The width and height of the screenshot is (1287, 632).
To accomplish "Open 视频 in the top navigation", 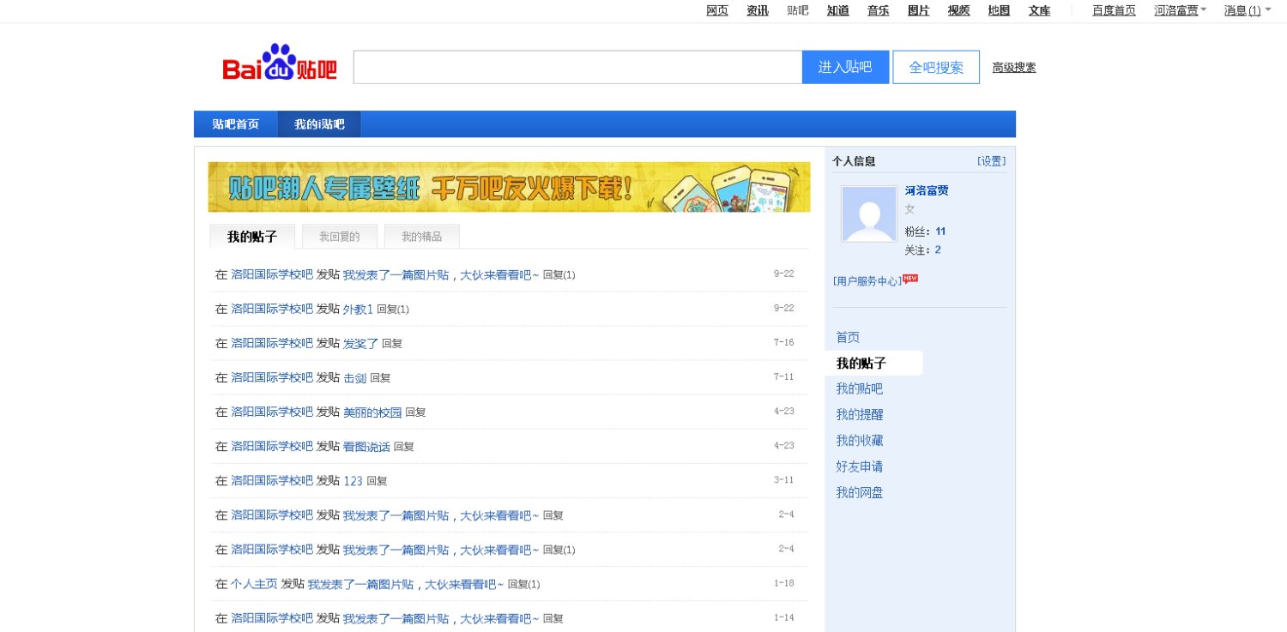I will coord(959,10).
